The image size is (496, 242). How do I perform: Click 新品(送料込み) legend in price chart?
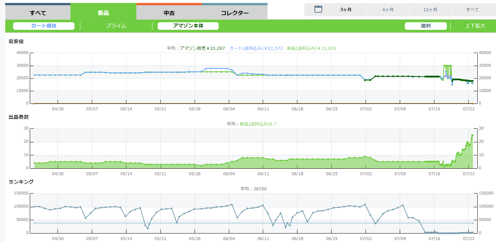[311, 48]
